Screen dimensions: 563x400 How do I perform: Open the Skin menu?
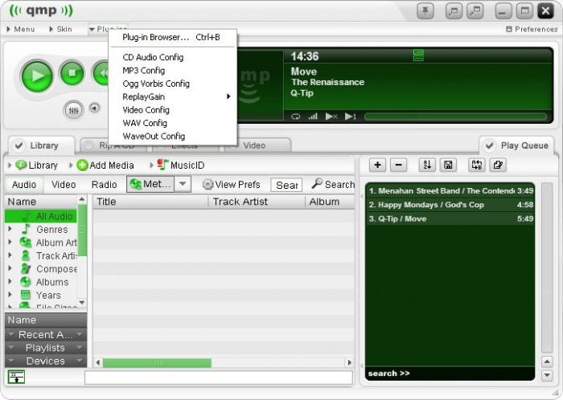coord(60,29)
